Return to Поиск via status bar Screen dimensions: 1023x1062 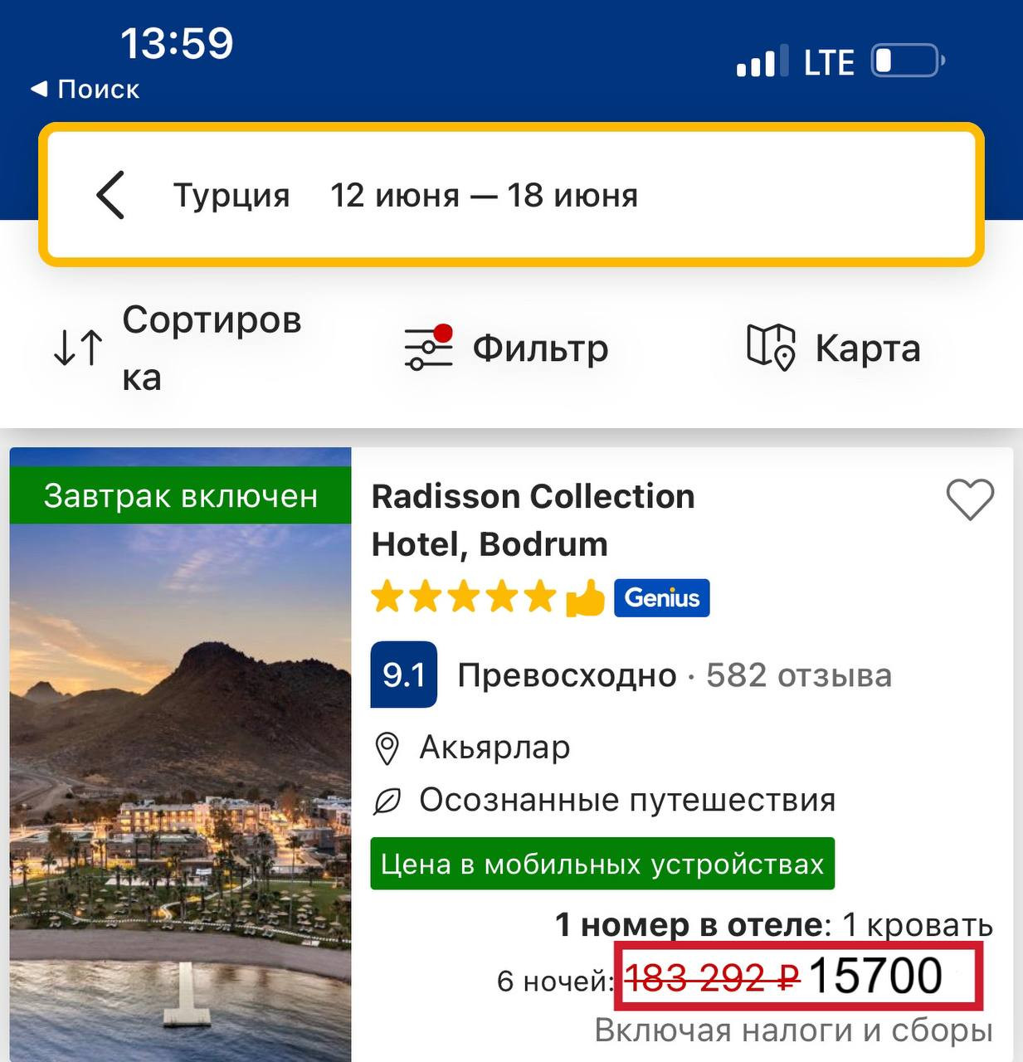coord(85,89)
